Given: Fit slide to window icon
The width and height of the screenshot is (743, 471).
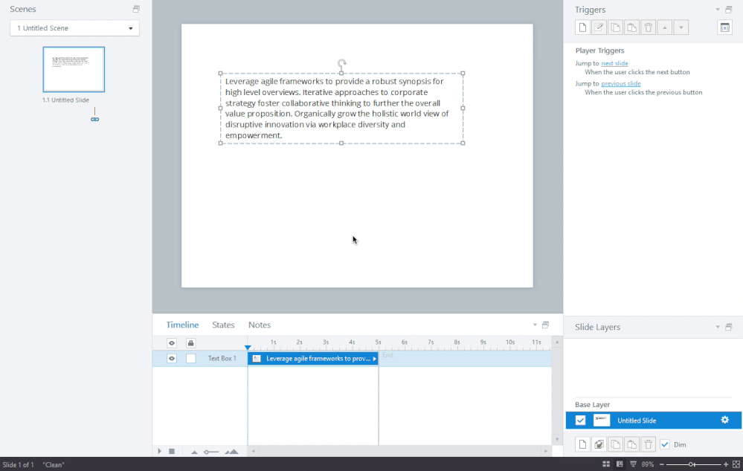Looking at the screenshot, I should click(x=736, y=464).
